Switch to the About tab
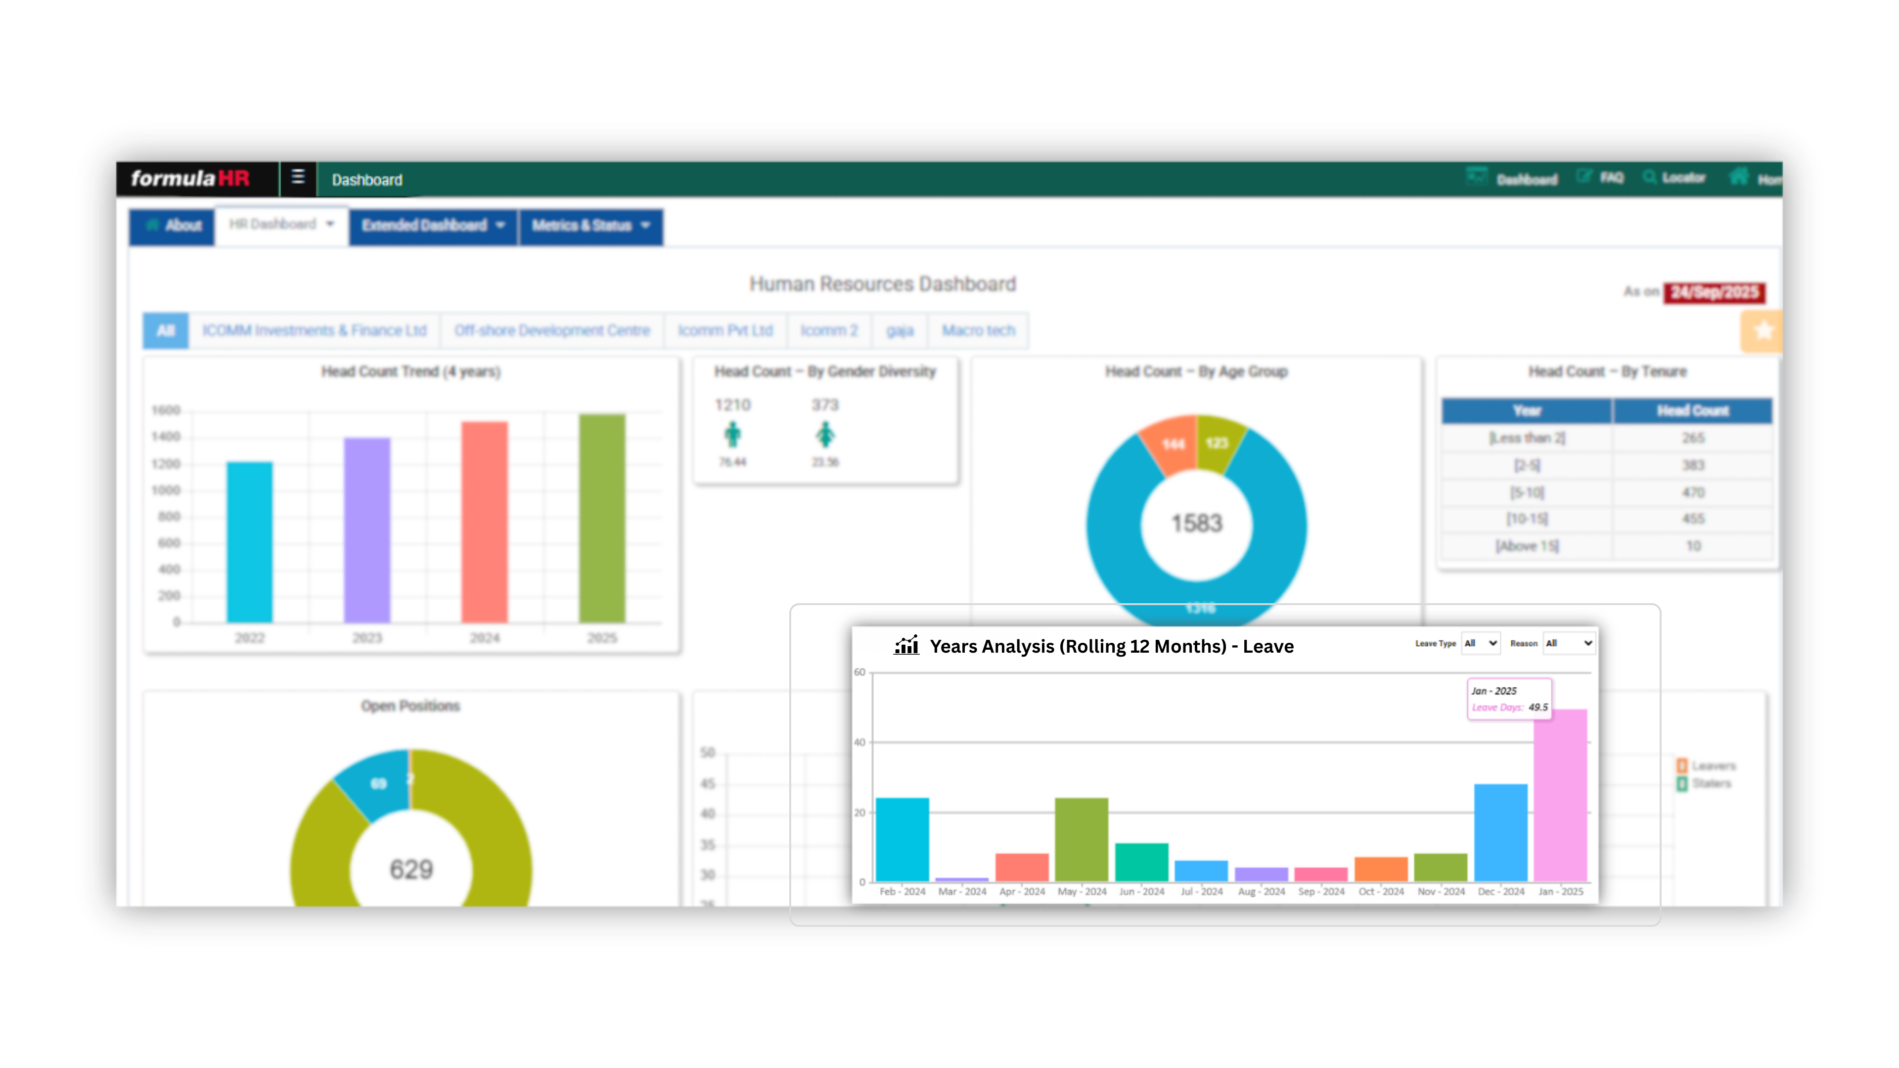 pyautogui.click(x=173, y=225)
